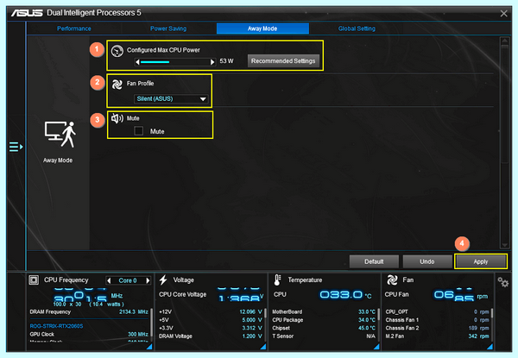This screenshot has width=518, height=358.
Task: Select previous CPU core with left arrow
Action: click(x=109, y=280)
